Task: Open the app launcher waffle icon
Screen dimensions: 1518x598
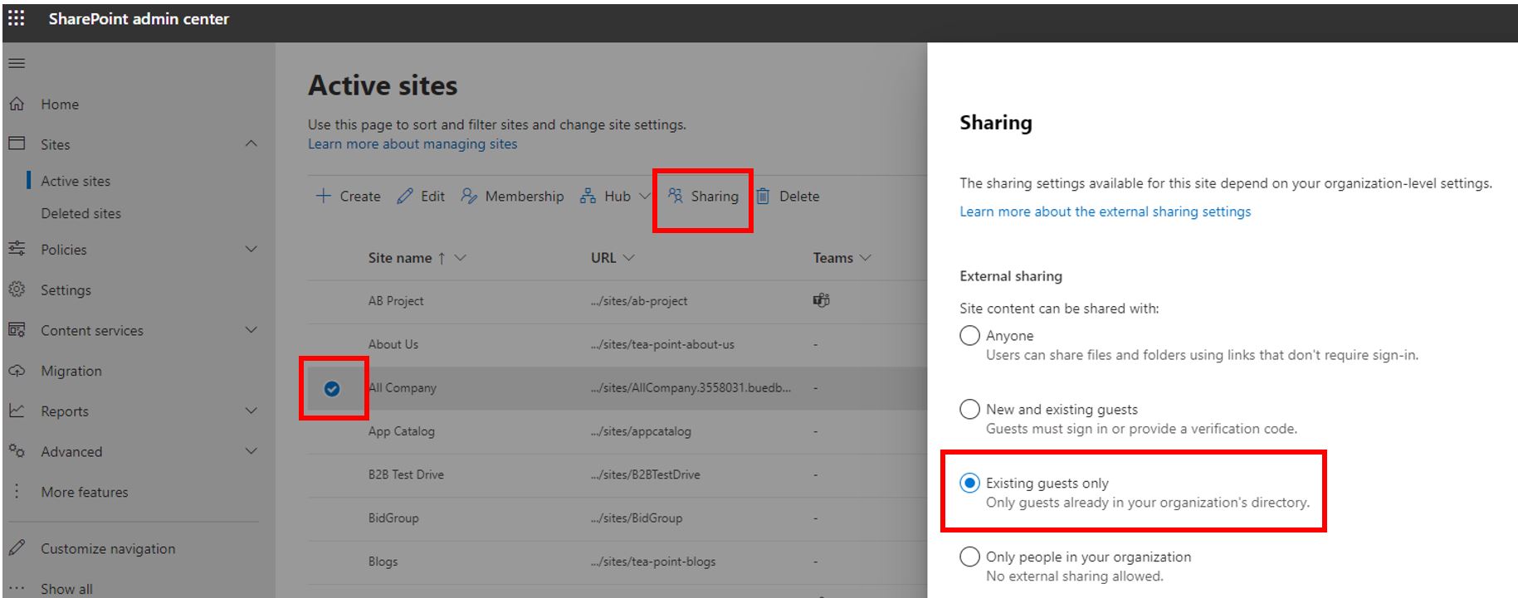Action: 16,18
